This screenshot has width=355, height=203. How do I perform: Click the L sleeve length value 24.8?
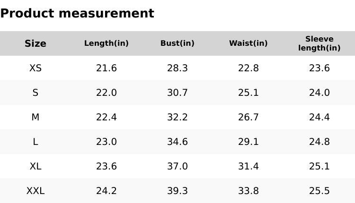[319, 142]
